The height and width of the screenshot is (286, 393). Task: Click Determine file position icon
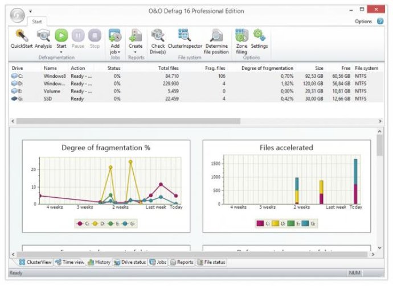point(216,35)
